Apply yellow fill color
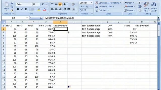This screenshot has width=161, height=90. 39,9
